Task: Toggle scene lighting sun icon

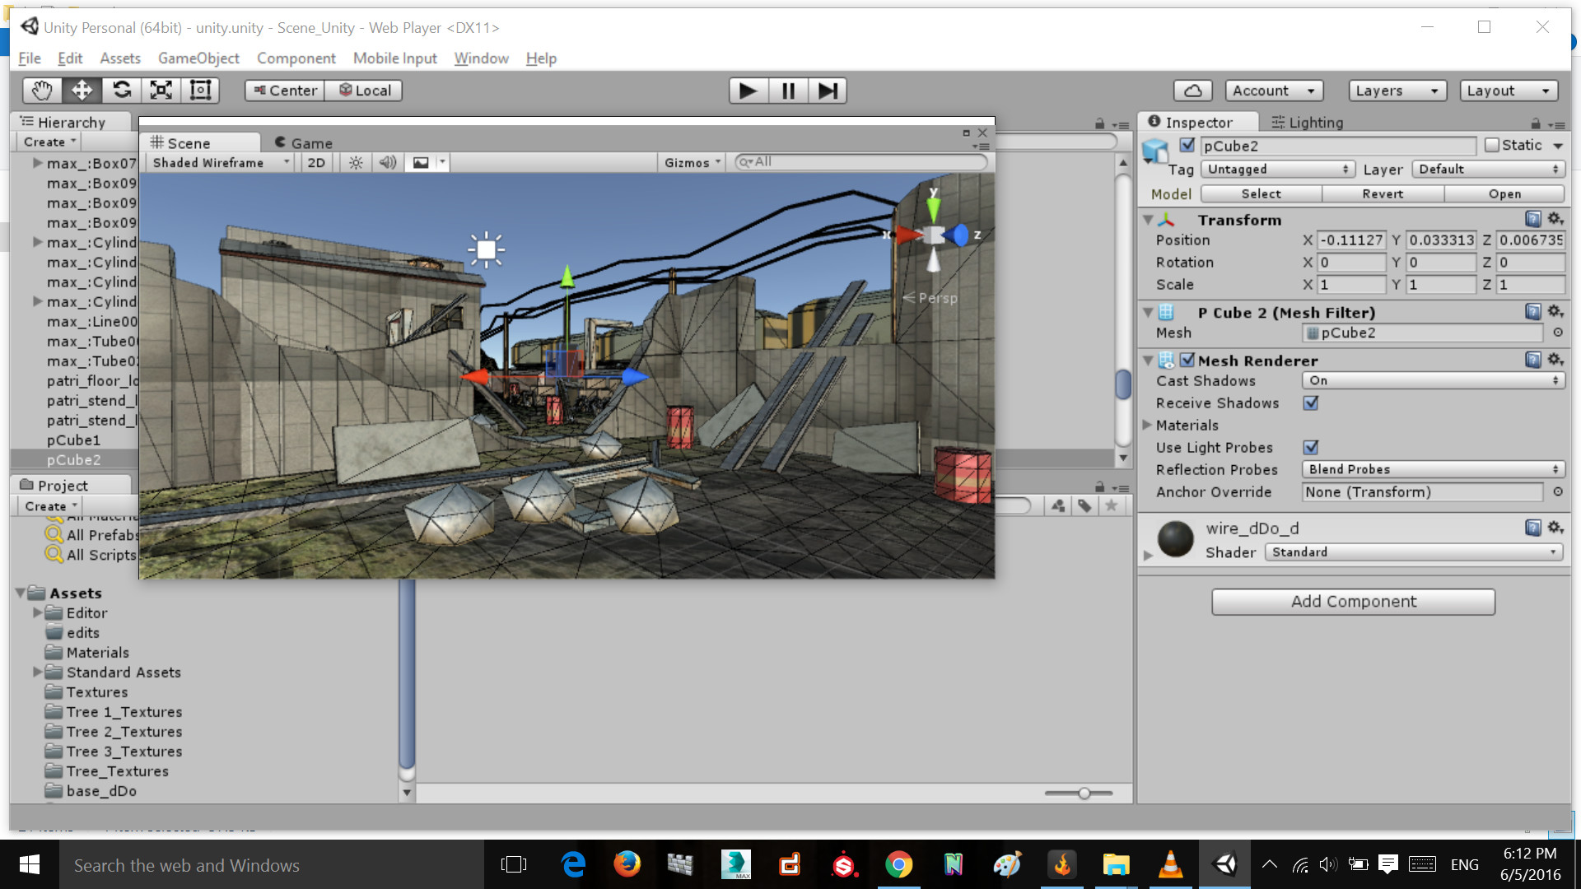Action: tap(356, 163)
